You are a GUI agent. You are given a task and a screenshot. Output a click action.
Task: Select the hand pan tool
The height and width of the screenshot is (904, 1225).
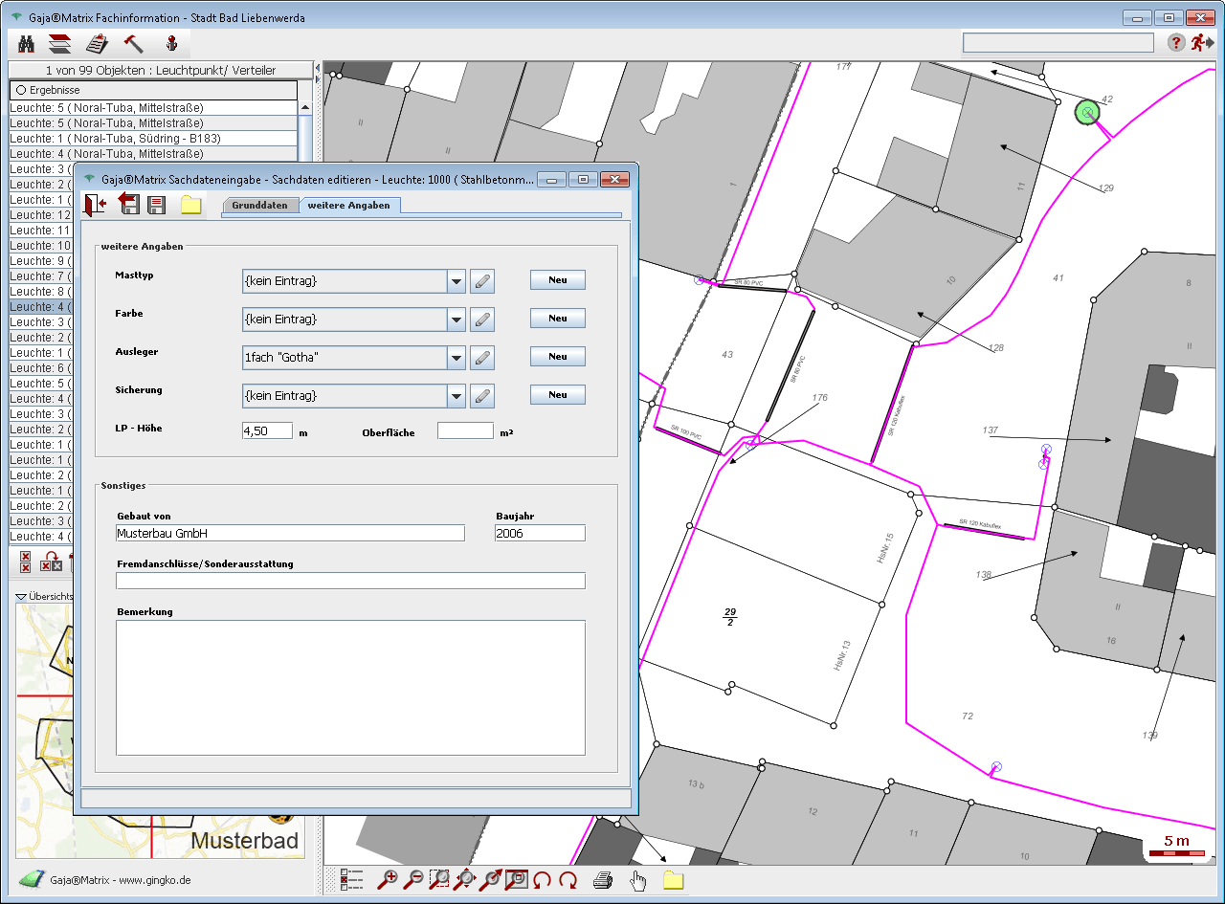[x=638, y=880]
